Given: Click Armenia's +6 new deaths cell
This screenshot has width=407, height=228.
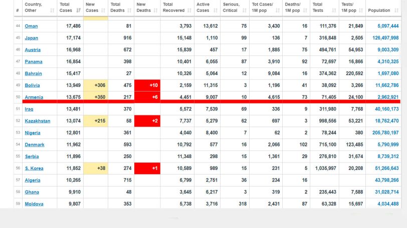Looking at the screenshot, I should tap(147, 96).
